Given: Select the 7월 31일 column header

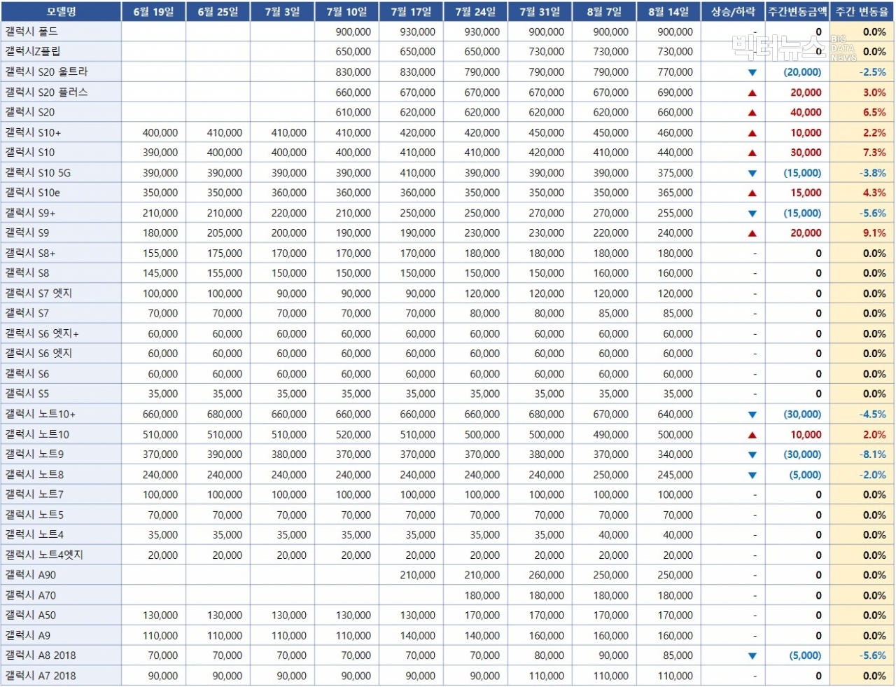Looking at the screenshot, I should point(540,12).
